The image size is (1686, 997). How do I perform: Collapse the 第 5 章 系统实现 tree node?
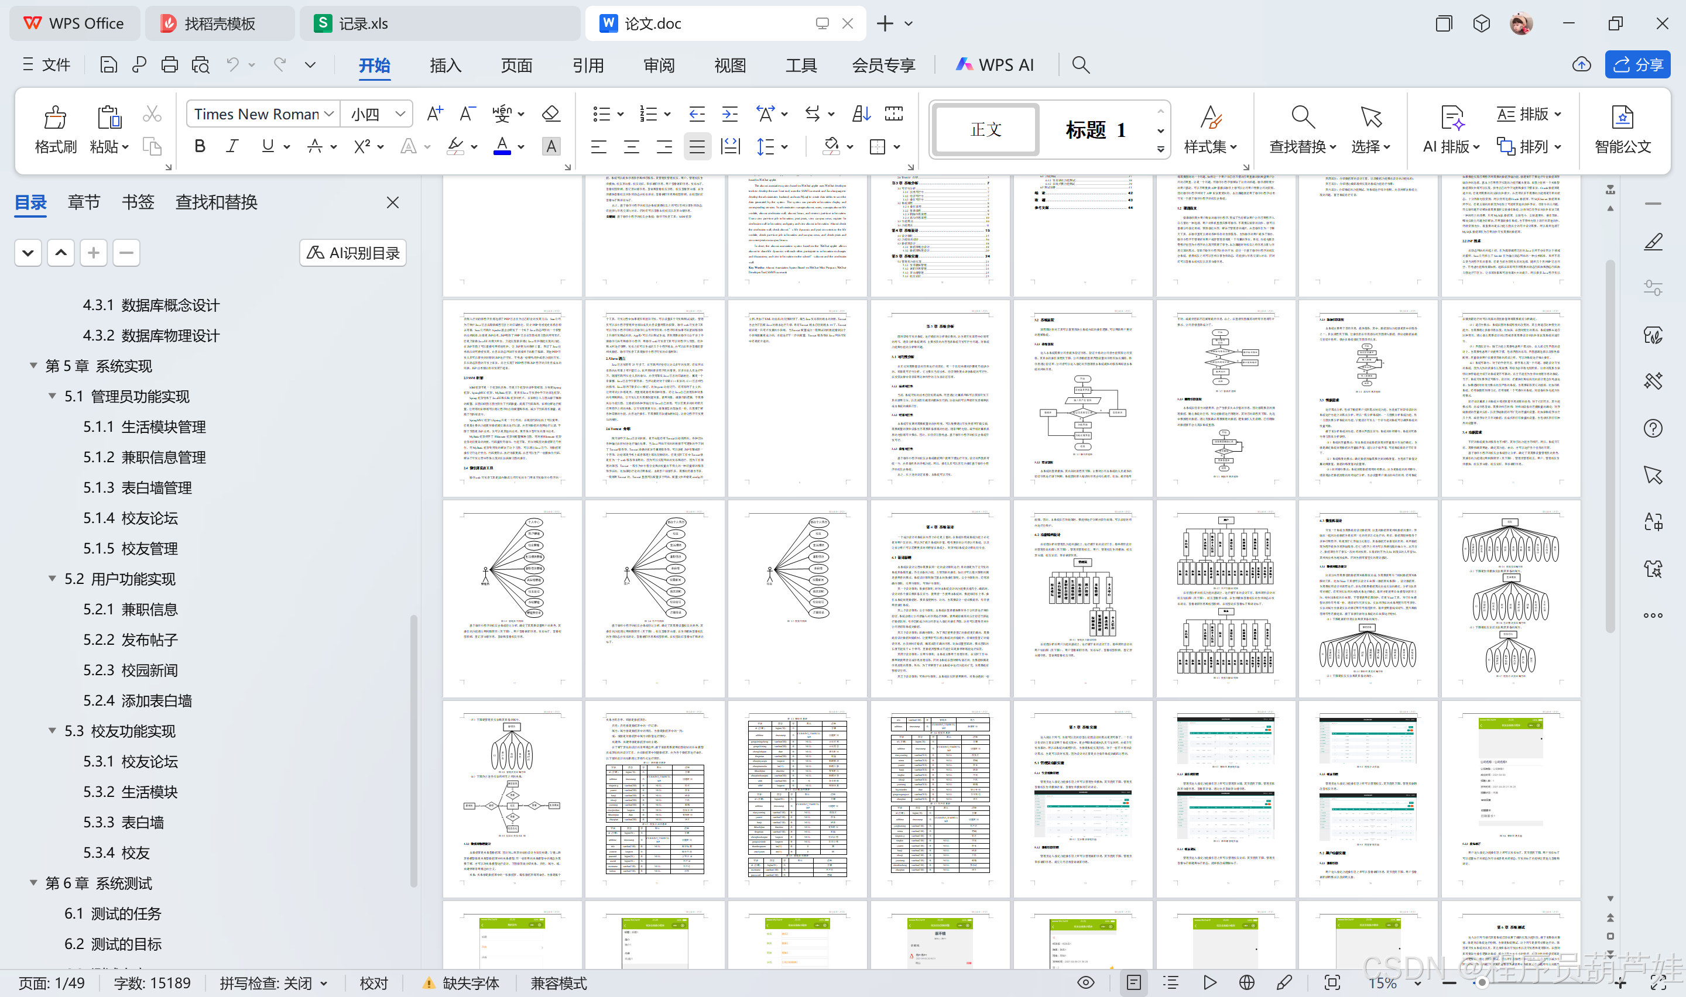tap(33, 366)
